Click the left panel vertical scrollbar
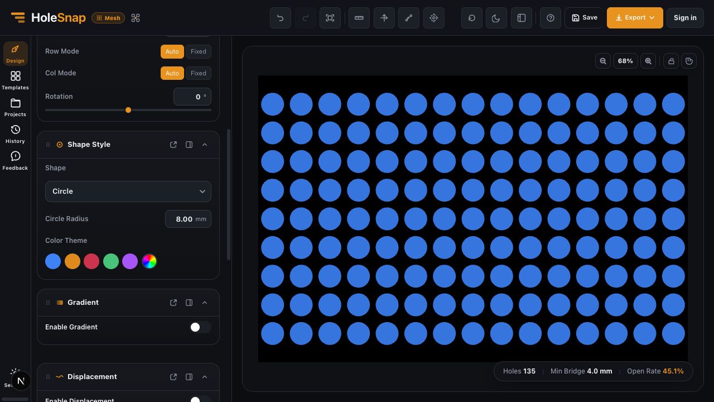714x402 pixels. coord(229,194)
